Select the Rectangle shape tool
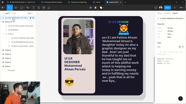The image size is (186, 104). point(22,8)
